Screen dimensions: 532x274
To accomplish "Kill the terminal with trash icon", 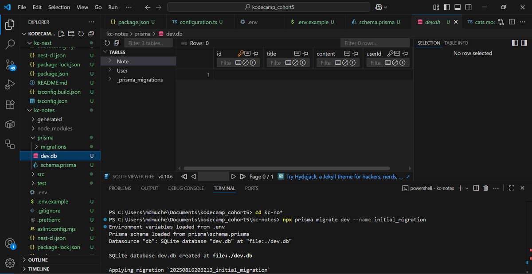I will coord(485,188).
